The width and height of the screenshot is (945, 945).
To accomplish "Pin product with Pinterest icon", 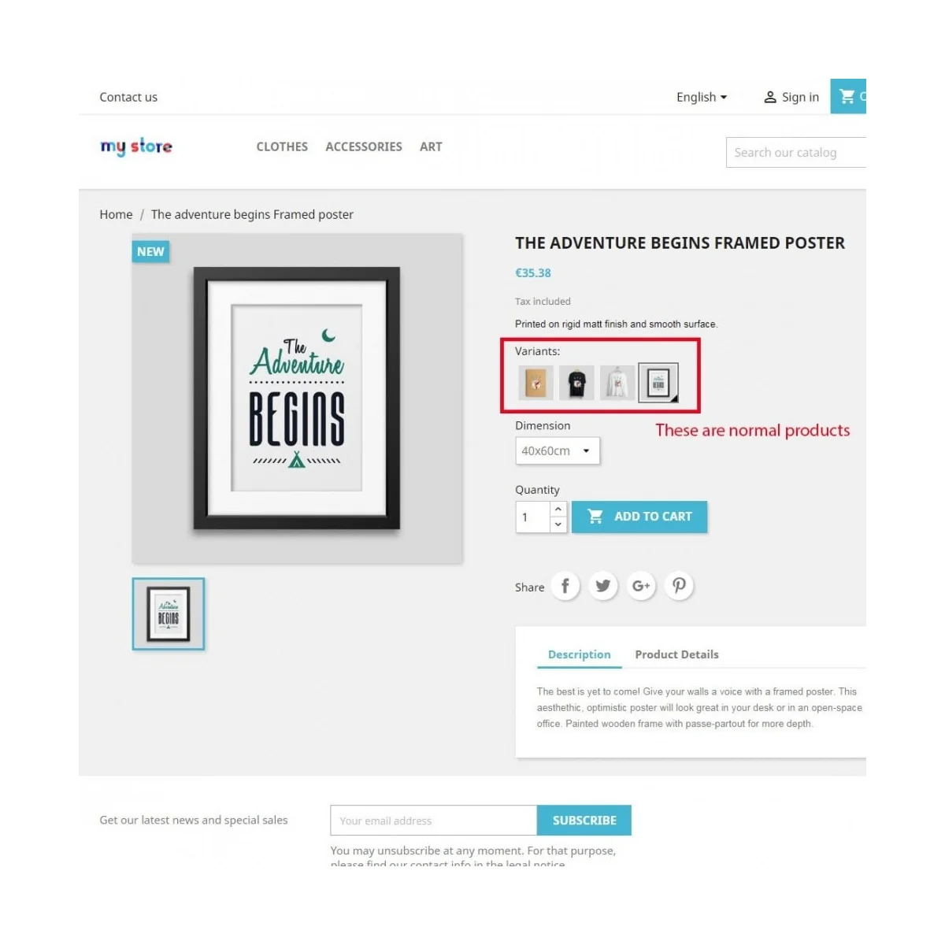I will tap(679, 586).
